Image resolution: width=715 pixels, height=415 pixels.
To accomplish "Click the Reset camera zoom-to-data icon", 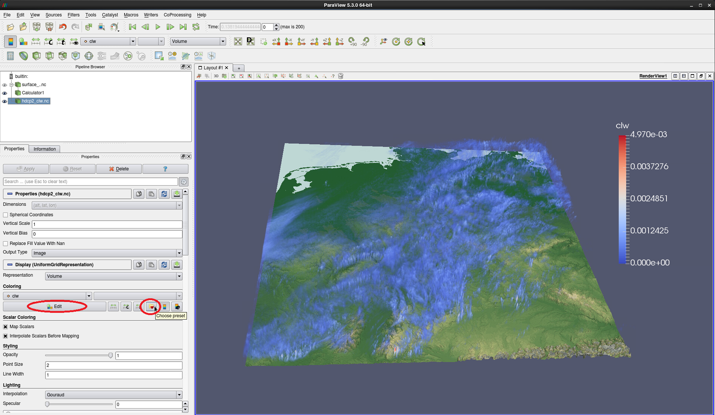I will click(238, 41).
